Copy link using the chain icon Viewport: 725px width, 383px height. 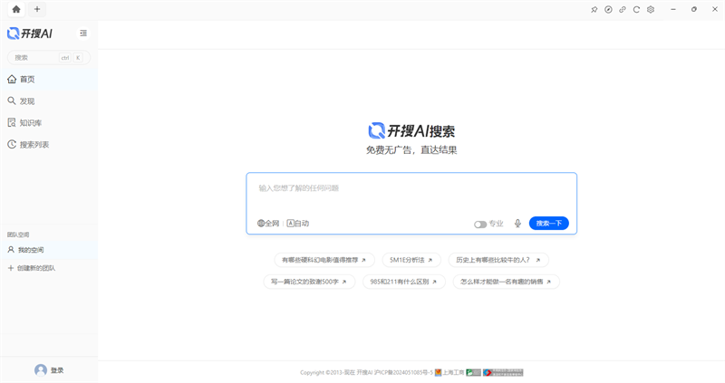point(623,9)
